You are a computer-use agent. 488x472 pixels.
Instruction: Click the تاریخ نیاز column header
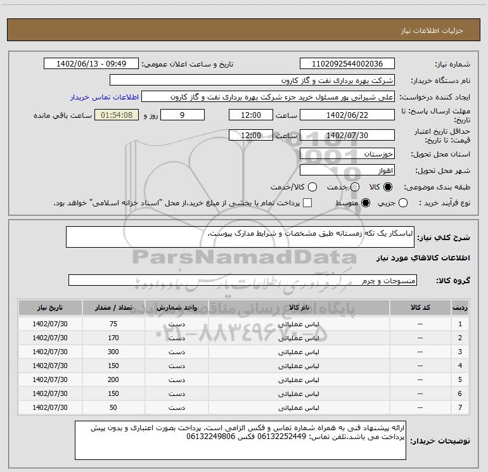click(50, 307)
